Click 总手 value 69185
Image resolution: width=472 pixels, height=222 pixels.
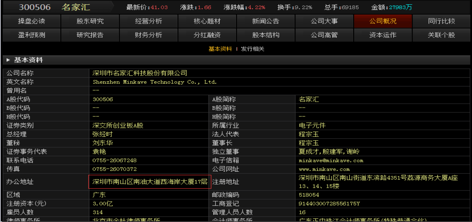[x=349, y=7]
